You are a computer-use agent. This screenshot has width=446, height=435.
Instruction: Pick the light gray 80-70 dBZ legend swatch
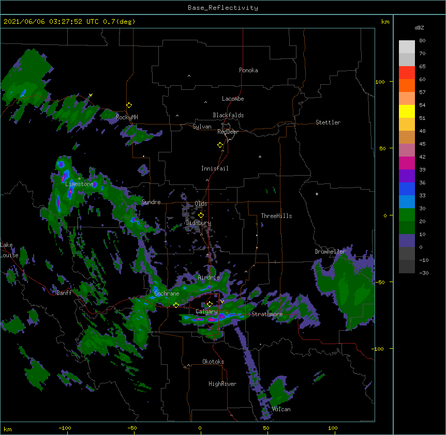point(407,47)
